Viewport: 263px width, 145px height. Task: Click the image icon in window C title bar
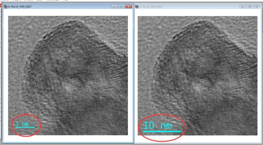tap(137, 6)
